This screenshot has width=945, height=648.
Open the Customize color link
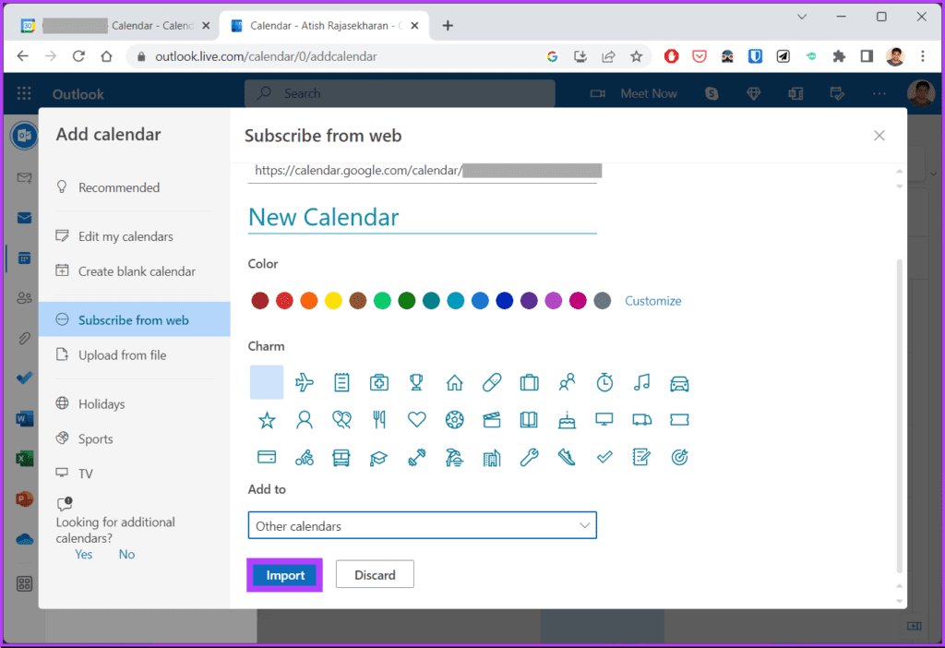click(x=652, y=301)
